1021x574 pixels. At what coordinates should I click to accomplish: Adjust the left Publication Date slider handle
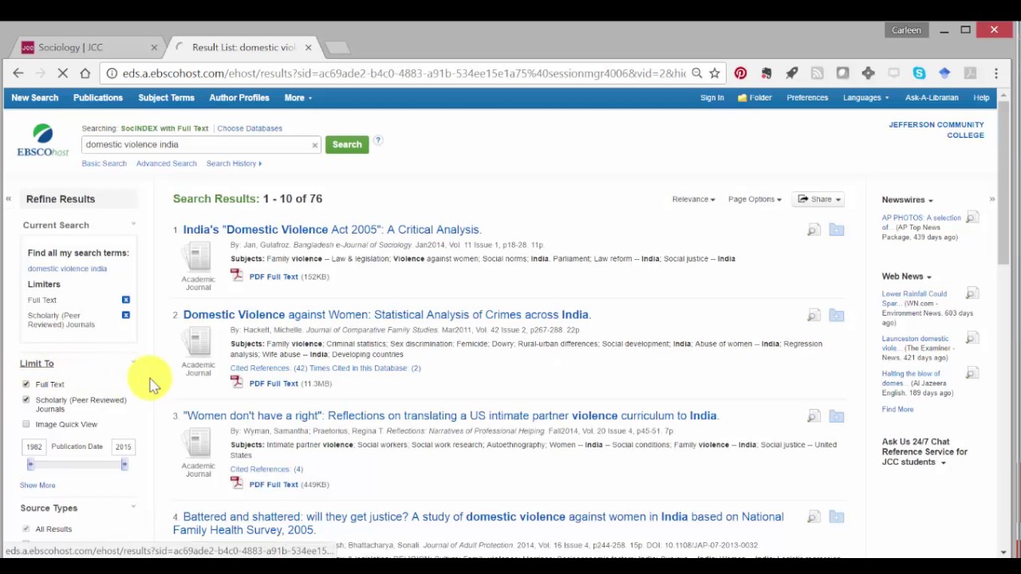[30, 464]
